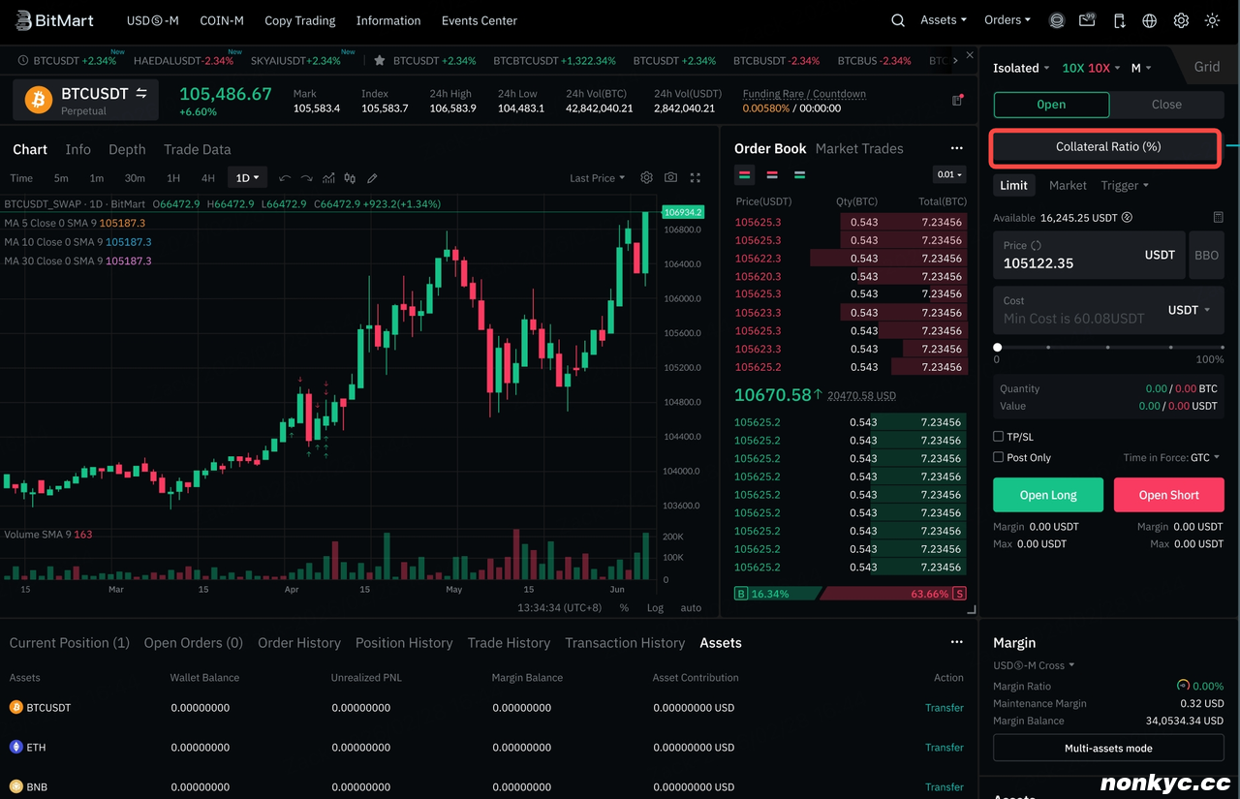Enable the TP/SL checkbox

(999, 437)
